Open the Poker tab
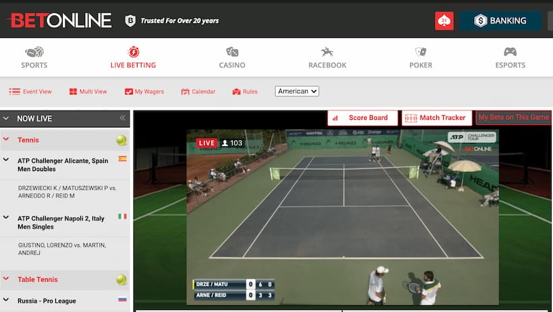Image resolution: width=553 pixels, height=312 pixels. click(420, 57)
